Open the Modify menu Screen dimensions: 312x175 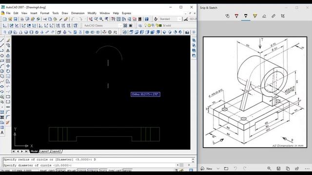(x=92, y=13)
